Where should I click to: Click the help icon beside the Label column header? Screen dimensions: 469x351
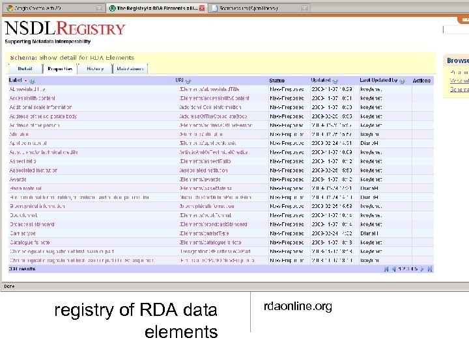point(33,81)
